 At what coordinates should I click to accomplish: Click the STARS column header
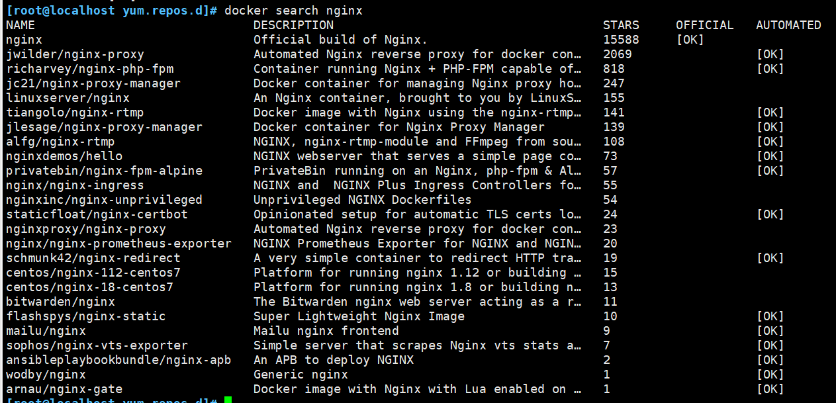[621, 25]
